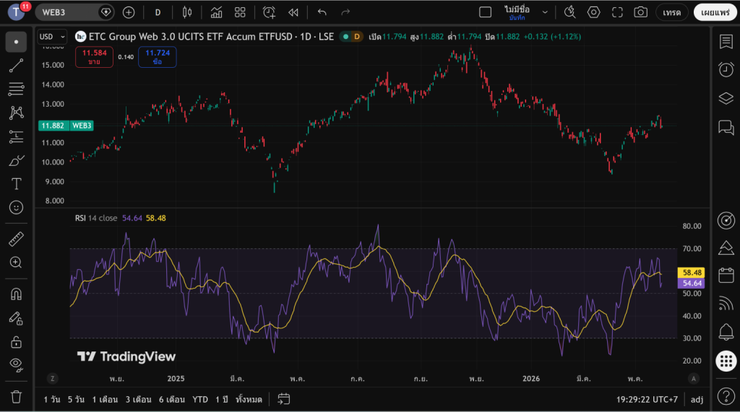The width and height of the screenshot is (740, 412).
Task: Toggle magnet mode for drawings
Action: pos(16,294)
